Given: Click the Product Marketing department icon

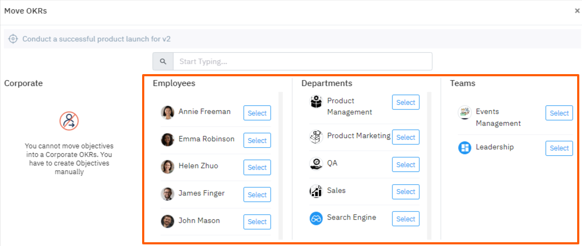Looking at the screenshot, I should coord(316,137).
